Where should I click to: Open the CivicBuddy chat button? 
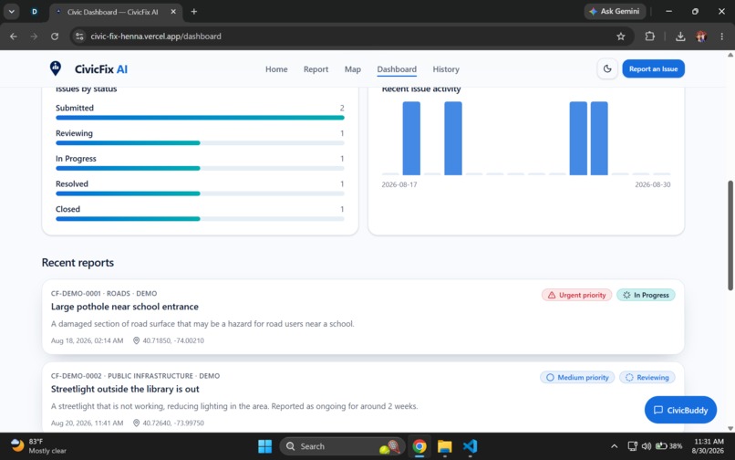[680, 410]
